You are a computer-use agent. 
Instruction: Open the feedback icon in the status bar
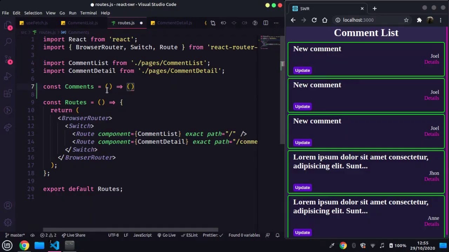268,235
